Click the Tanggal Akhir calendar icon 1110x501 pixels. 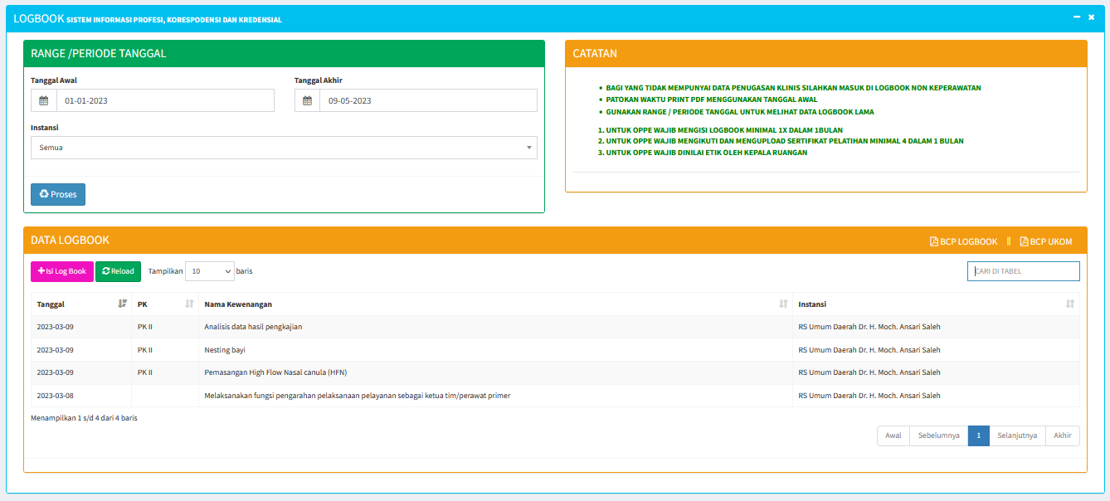click(307, 100)
